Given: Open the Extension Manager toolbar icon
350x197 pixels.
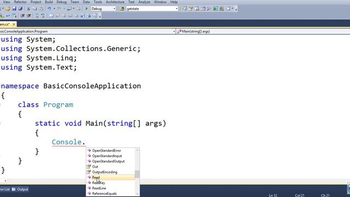Looking at the screenshot, I should coord(221,9).
